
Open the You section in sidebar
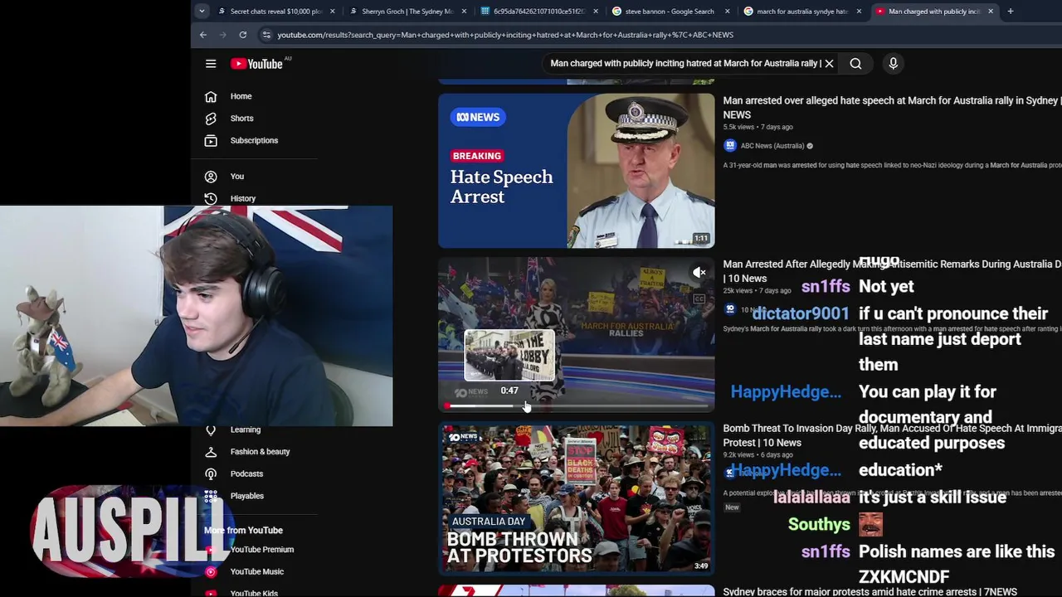pos(236,177)
